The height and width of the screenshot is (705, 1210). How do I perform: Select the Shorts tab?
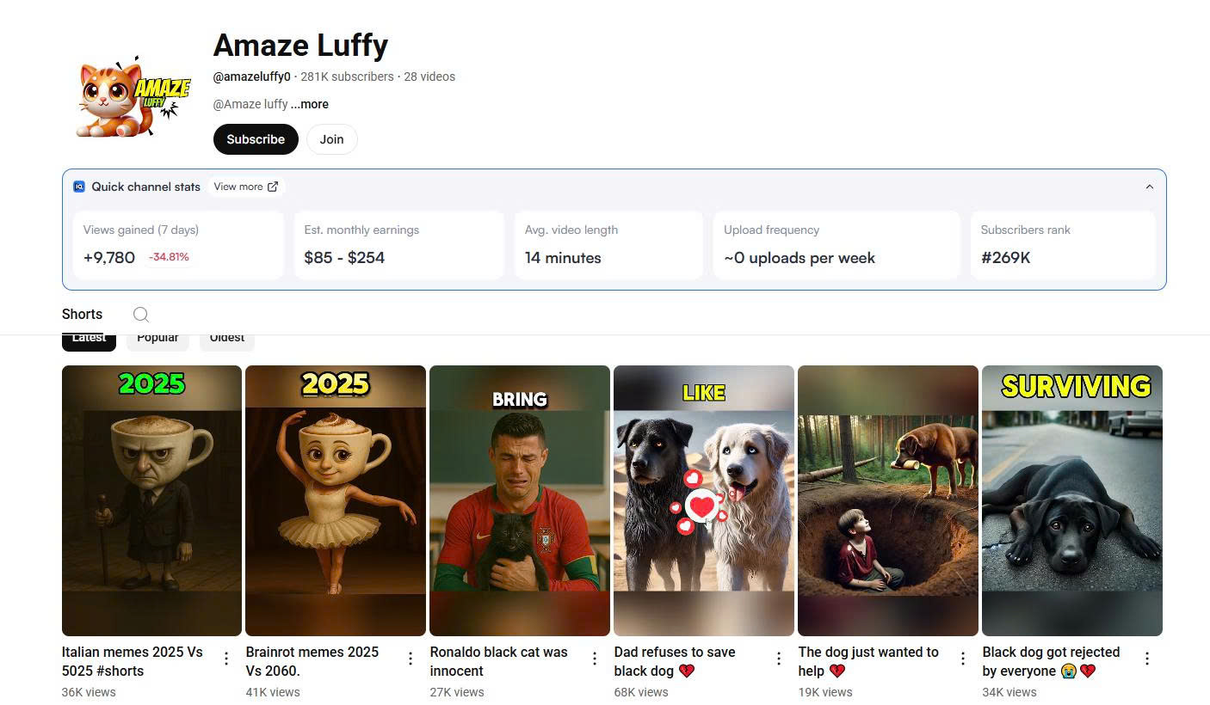pyautogui.click(x=82, y=314)
